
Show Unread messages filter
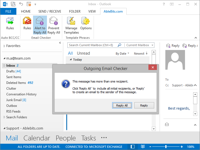[83, 53]
